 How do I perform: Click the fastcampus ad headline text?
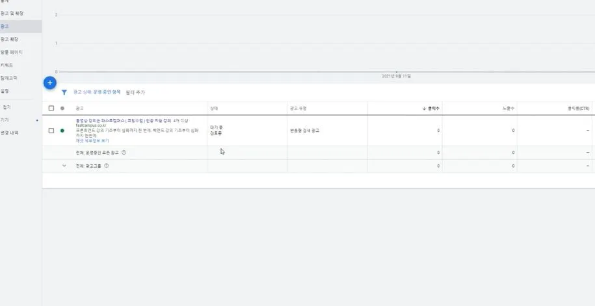131,121
